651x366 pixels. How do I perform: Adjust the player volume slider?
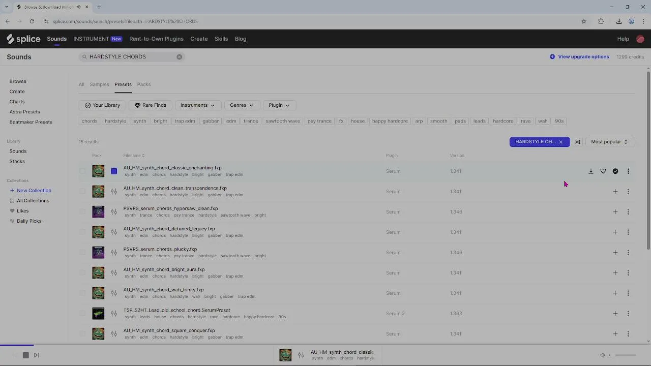click(x=623, y=355)
